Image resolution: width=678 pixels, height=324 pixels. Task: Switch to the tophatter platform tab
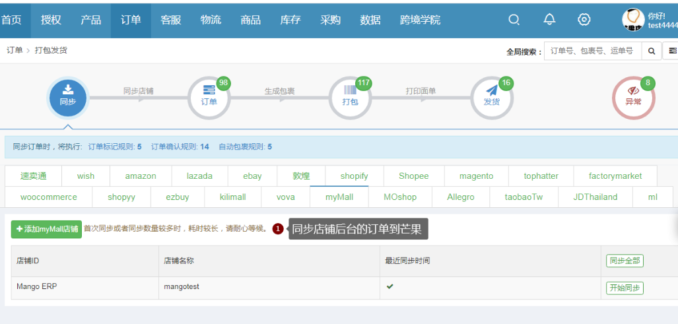pos(541,176)
